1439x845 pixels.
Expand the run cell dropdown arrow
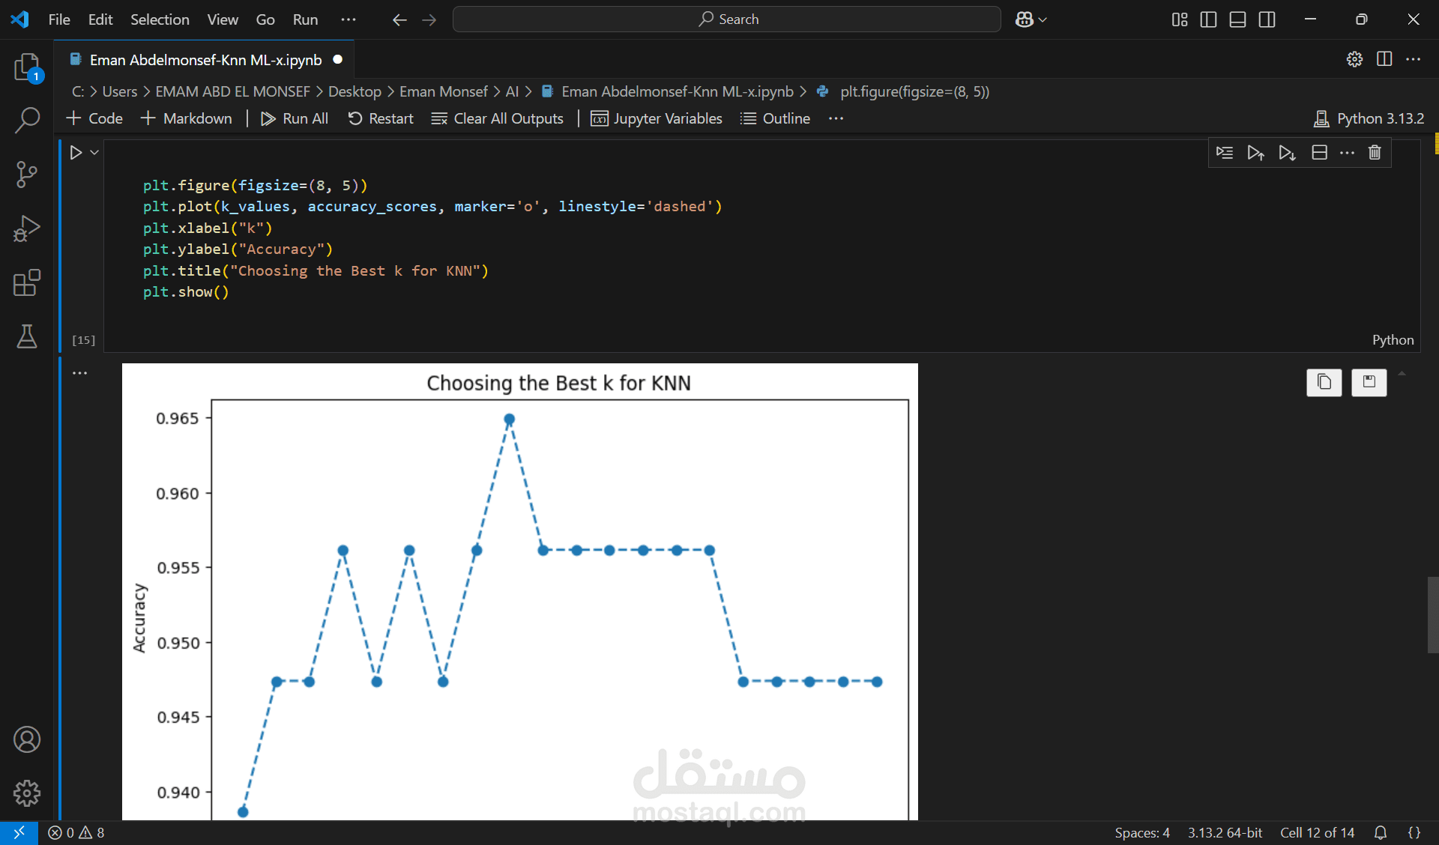pos(94,153)
